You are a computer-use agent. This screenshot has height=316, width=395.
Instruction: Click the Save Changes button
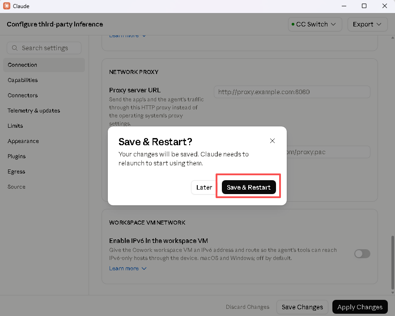pos(302,307)
